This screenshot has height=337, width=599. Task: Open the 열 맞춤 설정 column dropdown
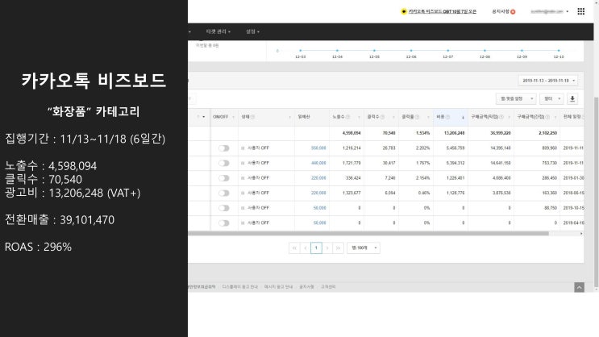[x=516, y=99]
